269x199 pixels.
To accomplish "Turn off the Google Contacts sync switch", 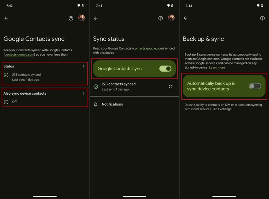I will (165, 69).
